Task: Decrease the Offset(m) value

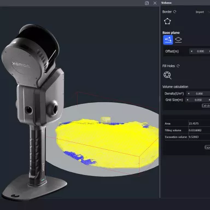Action: point(191,51)
